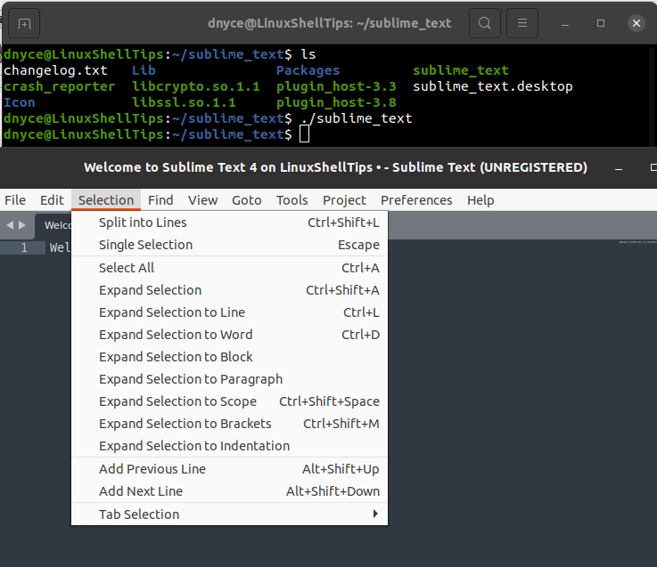The height and width of the screenshot is (567, 657).
Task: Click the terminal search icon
Action: pyautogui.click(x=485, y=23)
